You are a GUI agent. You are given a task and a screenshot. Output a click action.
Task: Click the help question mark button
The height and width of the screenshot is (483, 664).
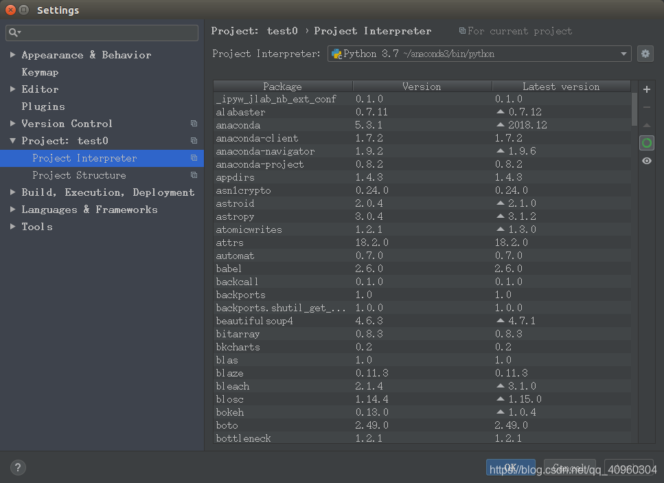(18, 467)
